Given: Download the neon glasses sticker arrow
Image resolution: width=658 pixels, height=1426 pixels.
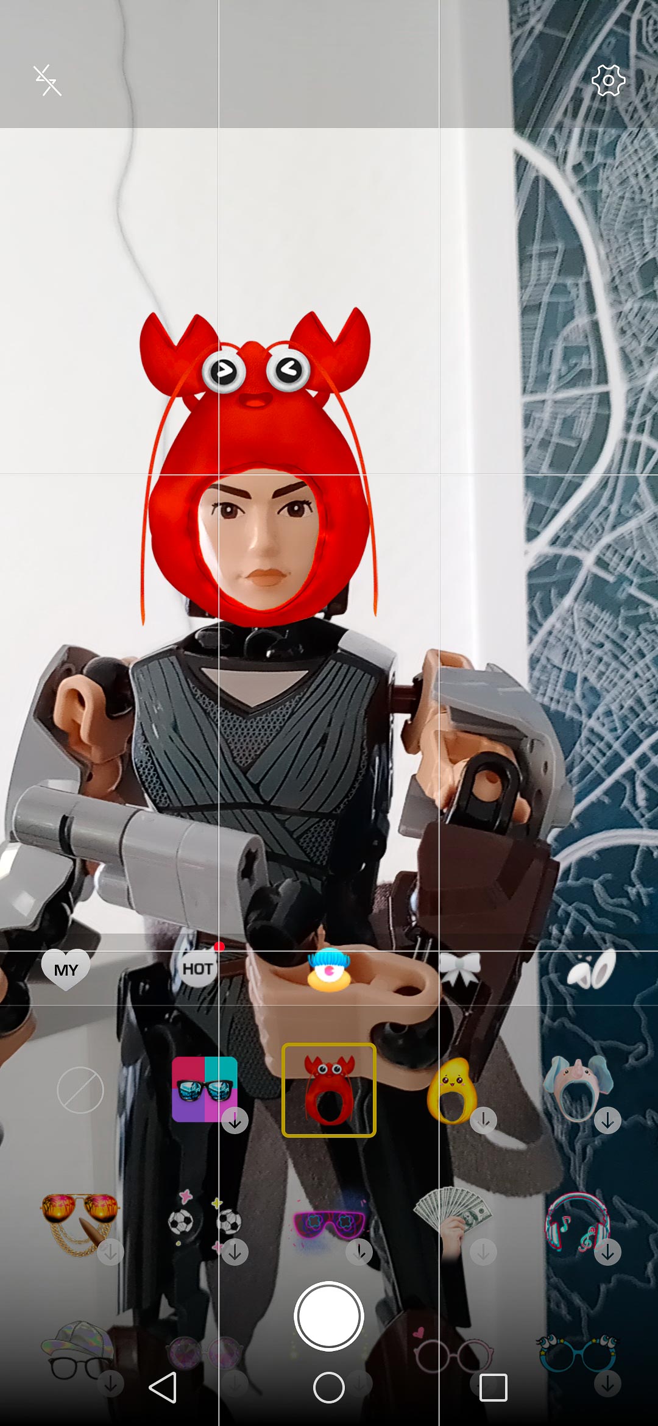Looking at the screenshot, I should 359,1252.
